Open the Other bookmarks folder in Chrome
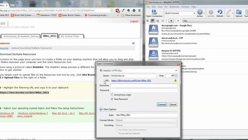This screenshot has height=140, width=248. click(131, 15)
